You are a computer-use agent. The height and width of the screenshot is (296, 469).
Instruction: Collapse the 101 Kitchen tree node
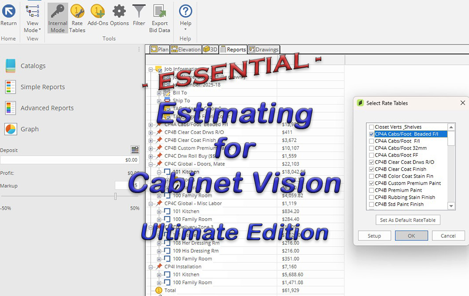tap(159, 171)
